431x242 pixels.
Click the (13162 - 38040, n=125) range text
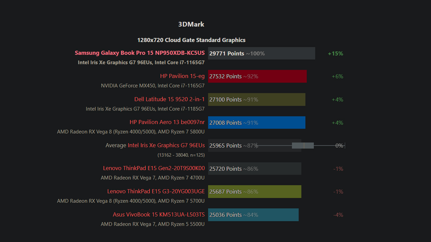[x=181, y=155]
